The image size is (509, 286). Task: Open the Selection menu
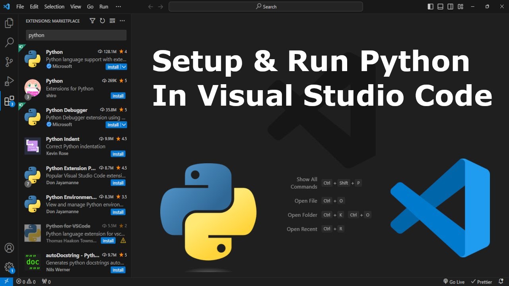pos(54,7)
